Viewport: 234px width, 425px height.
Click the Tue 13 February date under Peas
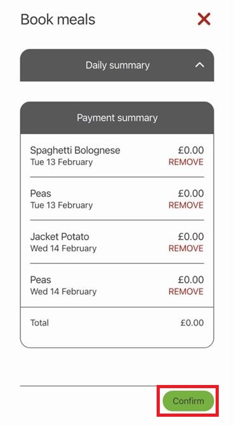pos(62,205)
